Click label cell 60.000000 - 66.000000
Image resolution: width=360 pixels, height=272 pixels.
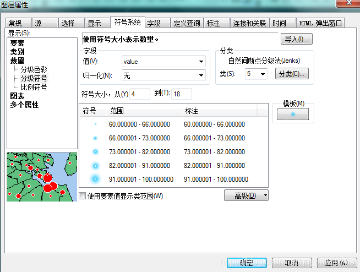214,124
